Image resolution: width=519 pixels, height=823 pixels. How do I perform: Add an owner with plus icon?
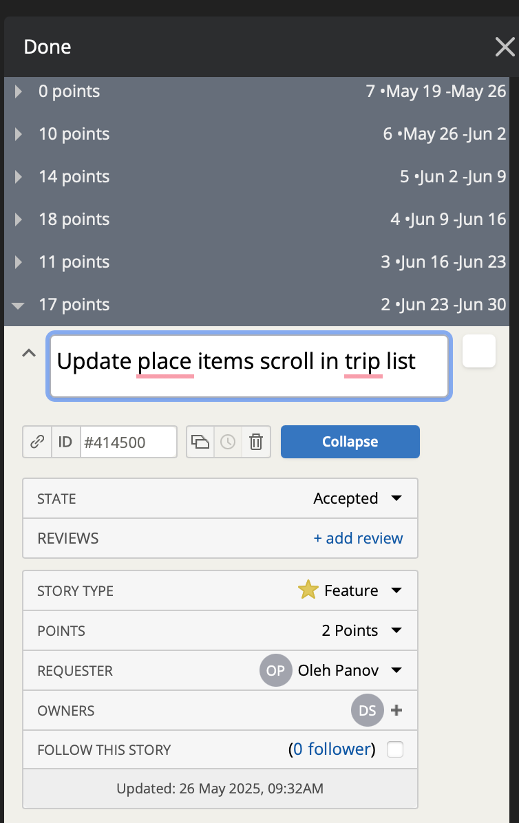[396, 710]
